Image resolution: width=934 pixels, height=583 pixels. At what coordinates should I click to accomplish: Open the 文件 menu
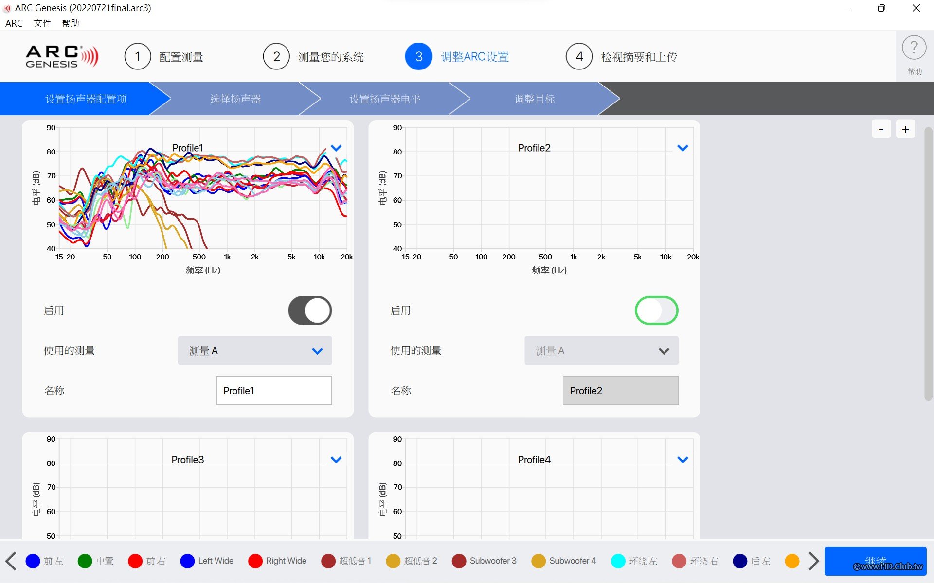(42, 23)
